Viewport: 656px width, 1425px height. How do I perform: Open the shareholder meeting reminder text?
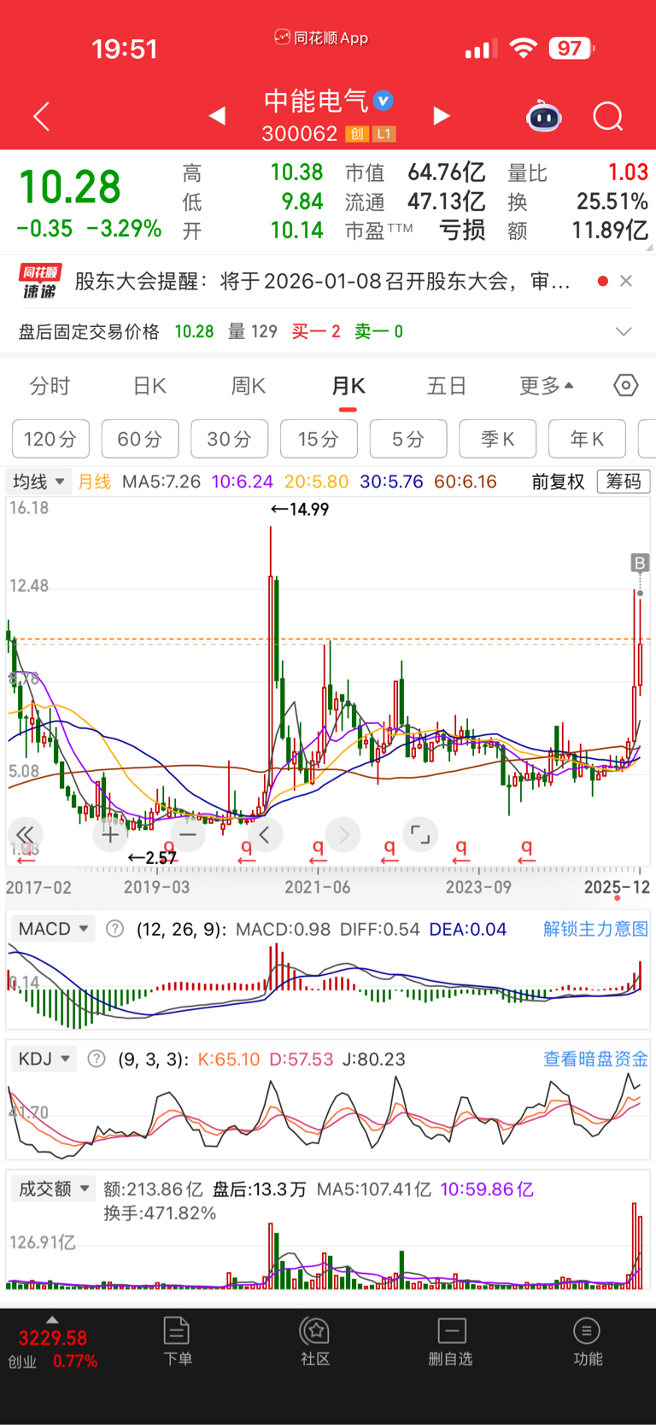(x=322, y=281)
